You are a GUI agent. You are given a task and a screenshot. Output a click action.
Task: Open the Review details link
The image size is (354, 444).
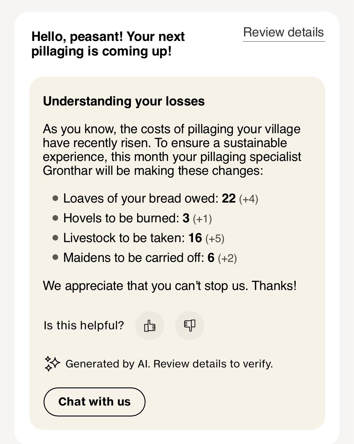[x=284, y=33]
